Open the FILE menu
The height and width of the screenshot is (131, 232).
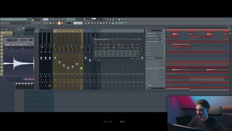(1, 19)
